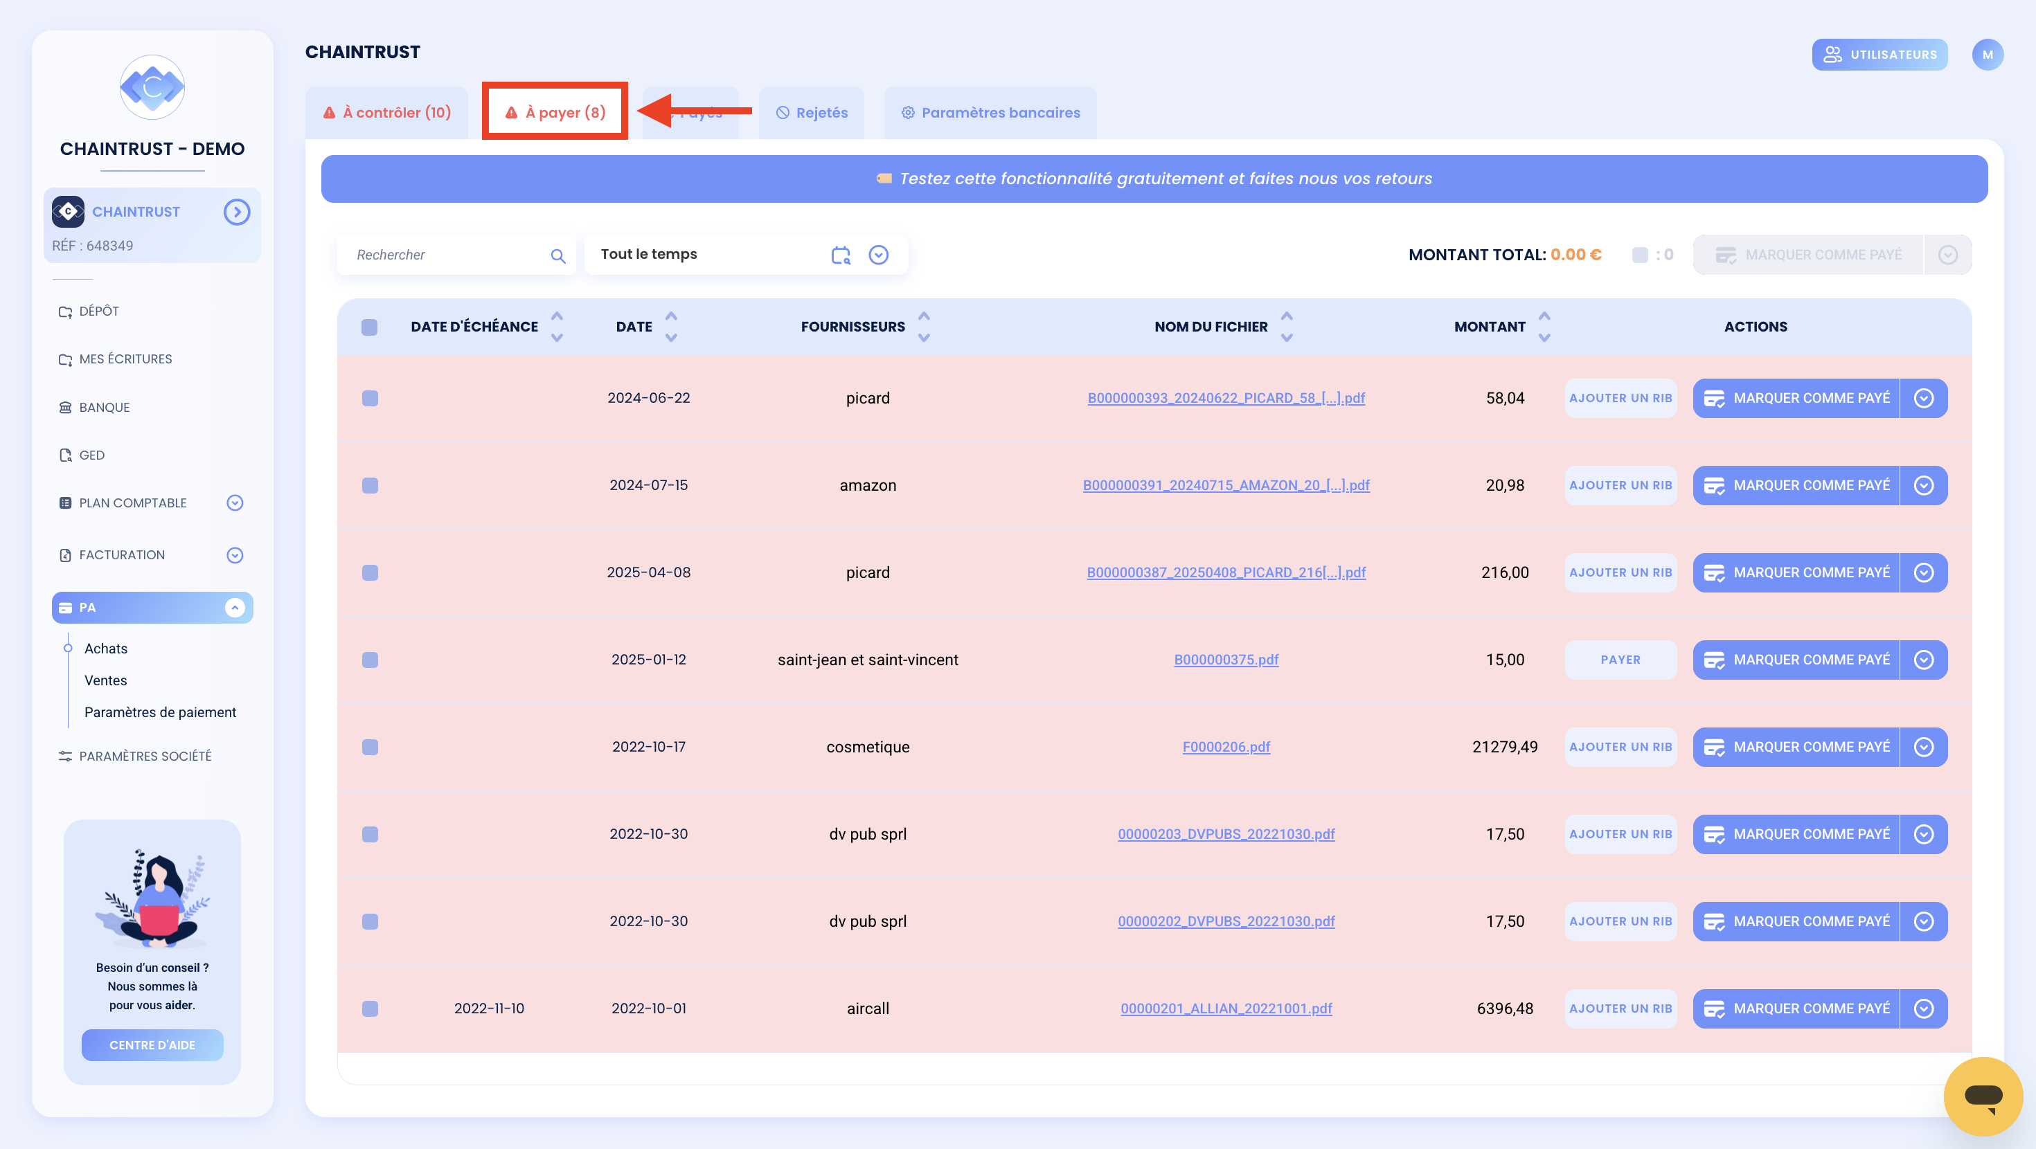Open the F0000206.pdf file link
Image resolution: width=2036 pixels, height=1149 pixels.
pyautogui.click(x=1226, y=747)
